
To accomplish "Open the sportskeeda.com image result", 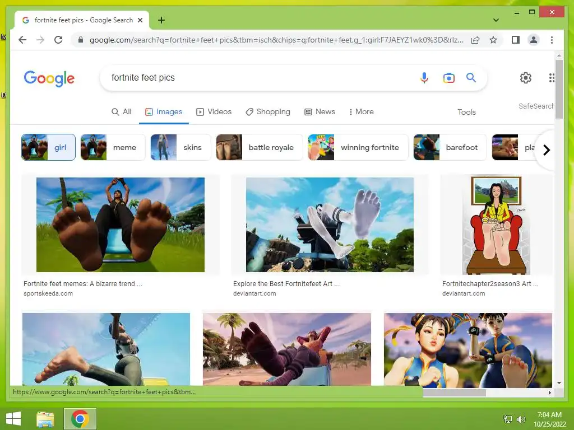I will (121, 225).
